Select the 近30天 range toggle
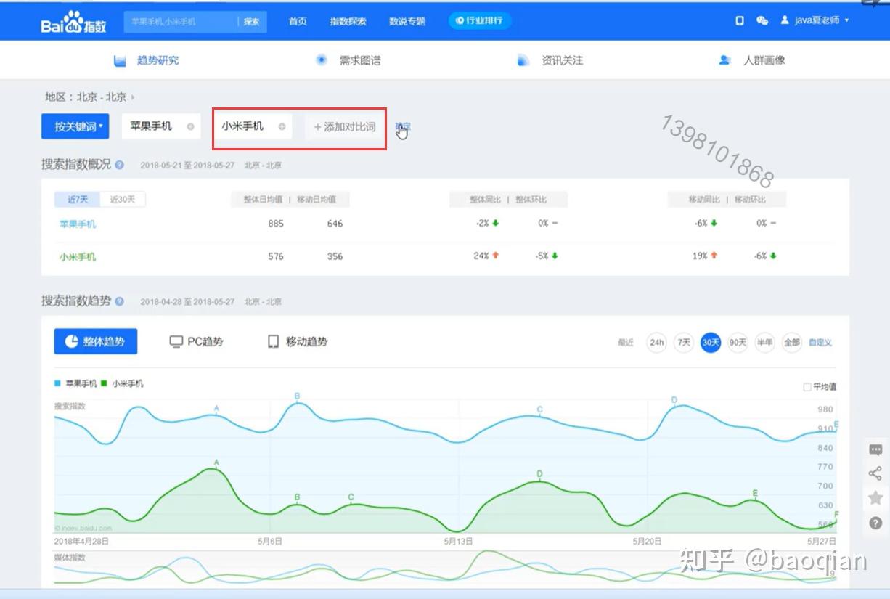This screenshot has height=599, width=890. click(x=123, y=200)
